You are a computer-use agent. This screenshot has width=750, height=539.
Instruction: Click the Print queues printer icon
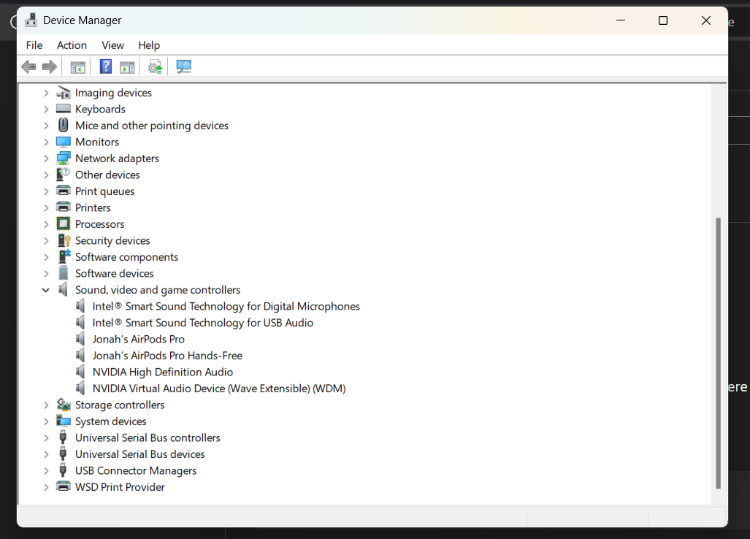click(x=63, y=191)
